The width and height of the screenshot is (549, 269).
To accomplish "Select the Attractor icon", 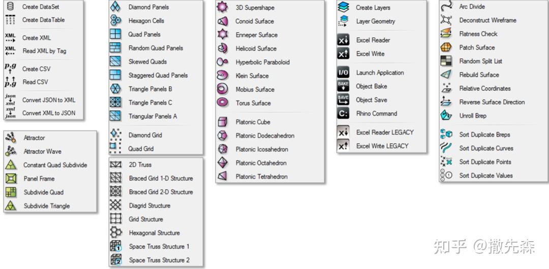I will point(11,138).
